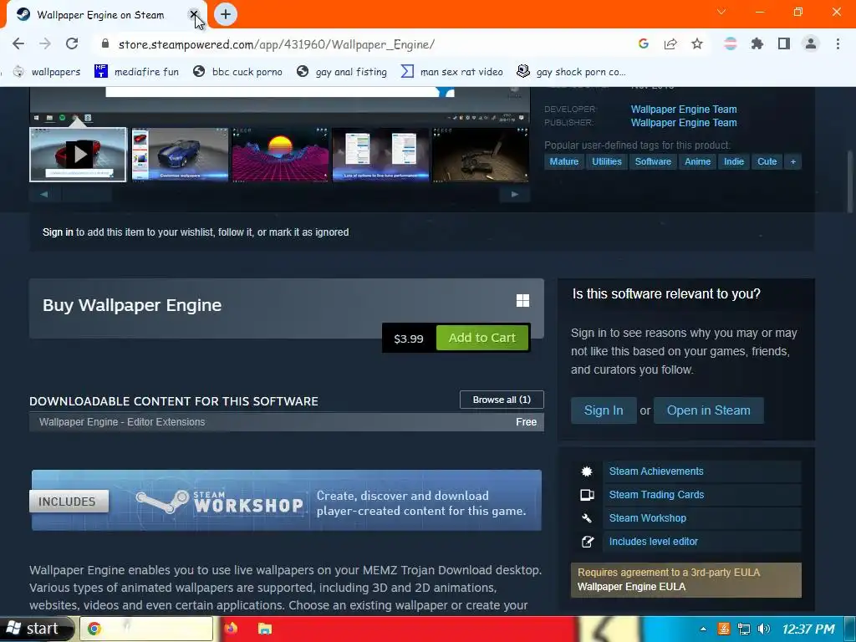
Task: Click the address bar URL field
Action: coord(360,44)
